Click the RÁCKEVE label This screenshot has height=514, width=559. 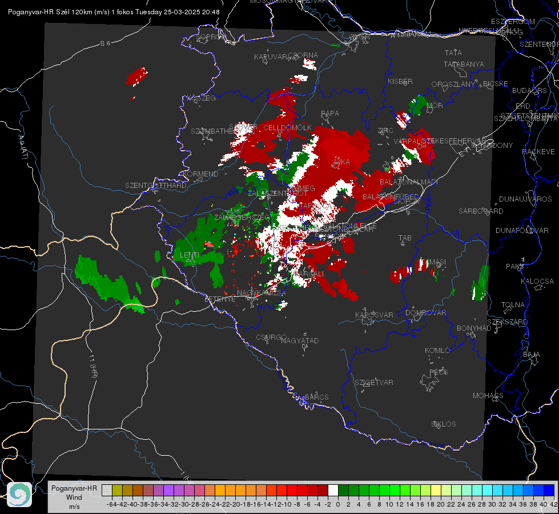coord(538,152)
